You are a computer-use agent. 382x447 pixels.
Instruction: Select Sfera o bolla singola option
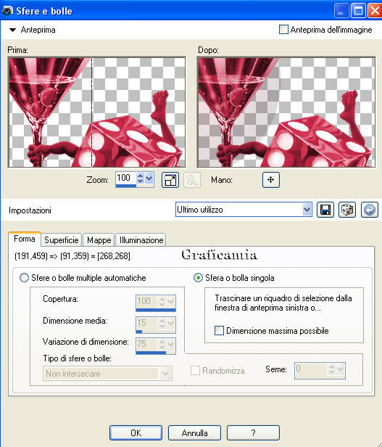(x=198, y=277)
